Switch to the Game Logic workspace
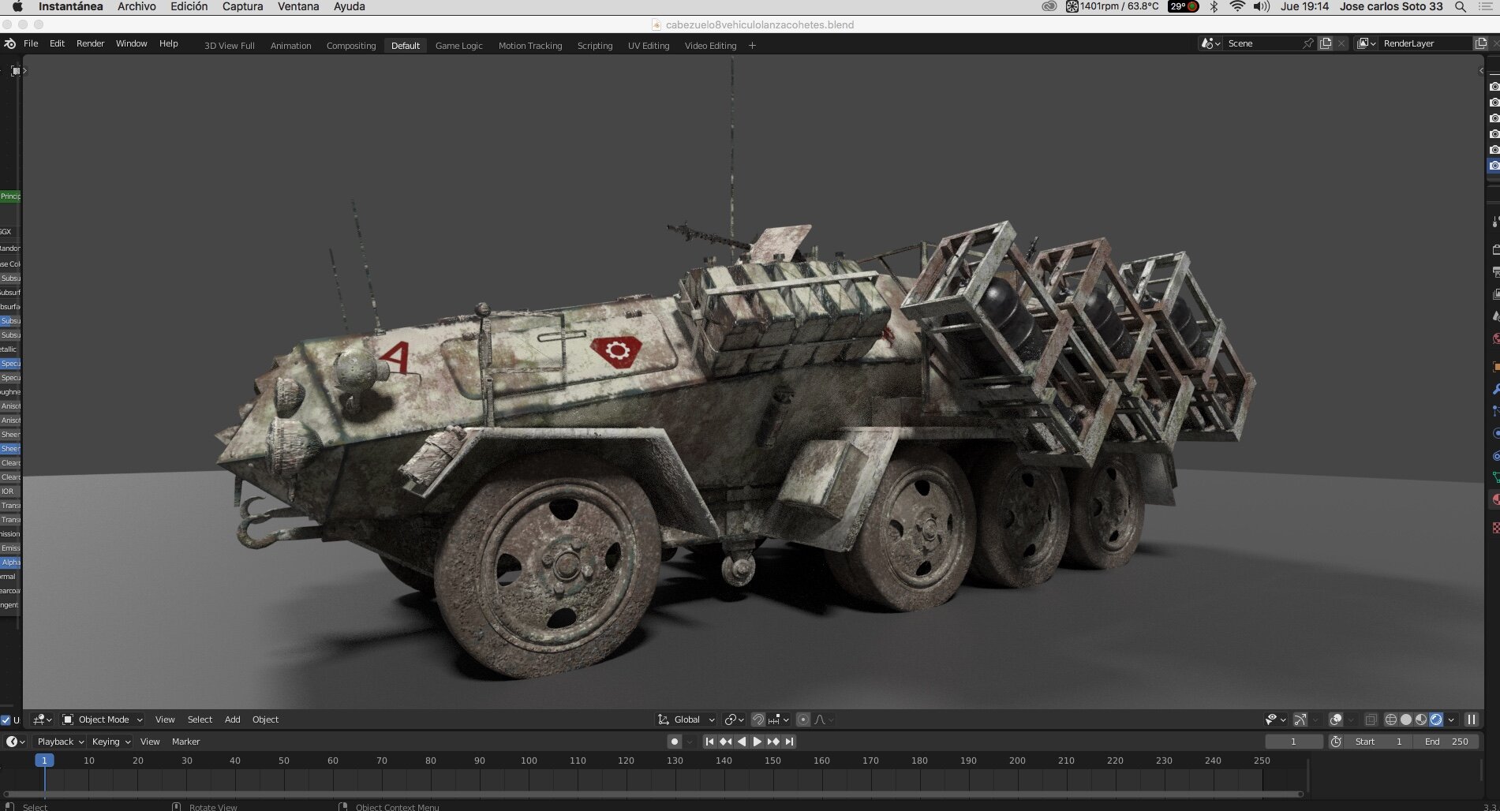Screen dimensions: 1500x811 pos(458,46)
